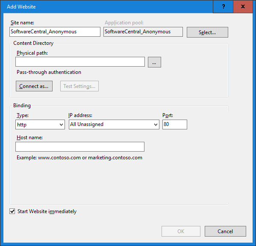This screenshot has width=256, height=246.
Task: Click the Test Settings... button
Action: click(x=79, y=86)
